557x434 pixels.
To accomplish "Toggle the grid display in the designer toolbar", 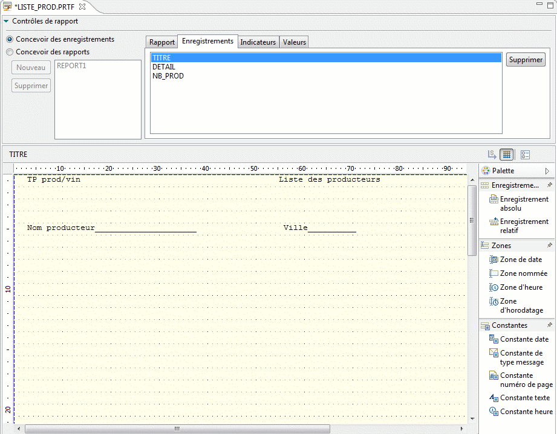I will (x=507, y=154).
